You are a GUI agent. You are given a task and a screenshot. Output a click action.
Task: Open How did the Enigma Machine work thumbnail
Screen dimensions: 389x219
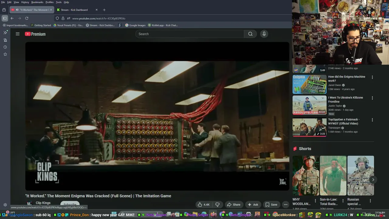coord(309,84)
